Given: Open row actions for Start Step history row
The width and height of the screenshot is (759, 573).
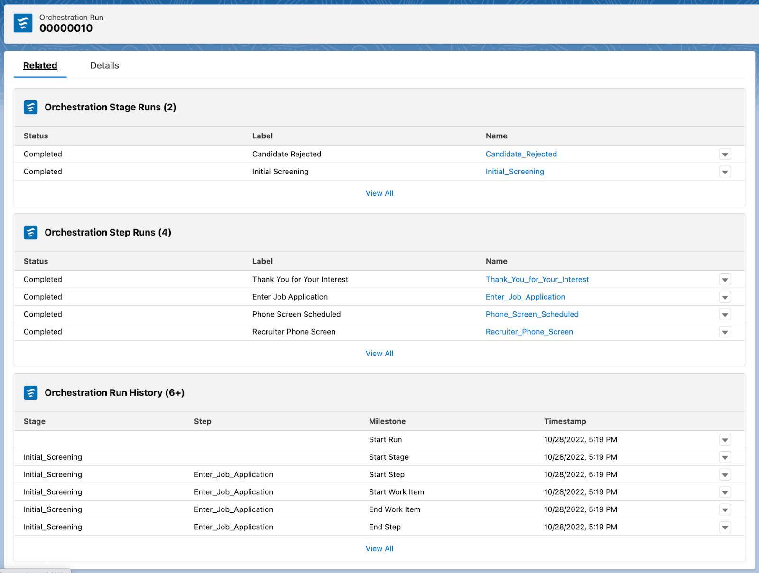Looking at the screenshot, I should [725, 474].
